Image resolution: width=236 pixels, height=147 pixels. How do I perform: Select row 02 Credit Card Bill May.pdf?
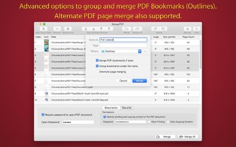tap(117, 100)
